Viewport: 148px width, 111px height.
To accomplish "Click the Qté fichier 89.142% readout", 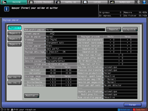I will [135, 16].
